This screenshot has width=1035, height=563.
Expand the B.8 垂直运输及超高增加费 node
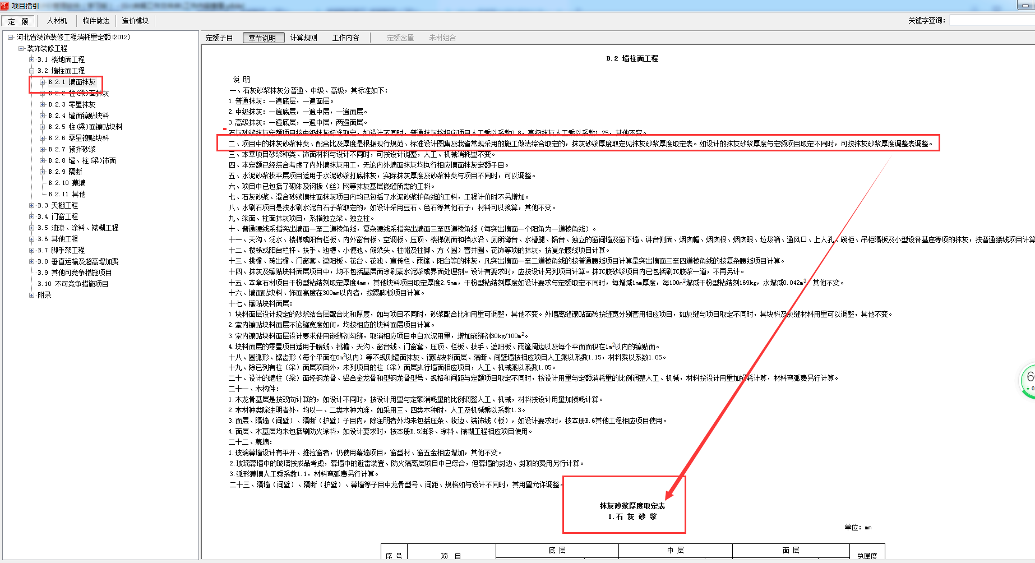click(32, 261)
